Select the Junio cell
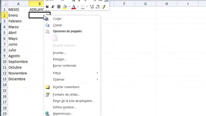Screen dimensions: 206x116 click(x=18, y=44)
